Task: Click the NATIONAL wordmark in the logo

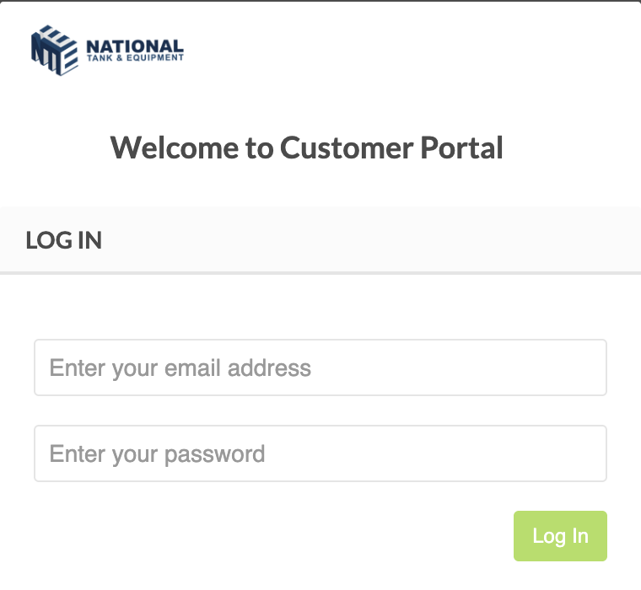Action: click(x=135, y=46)
